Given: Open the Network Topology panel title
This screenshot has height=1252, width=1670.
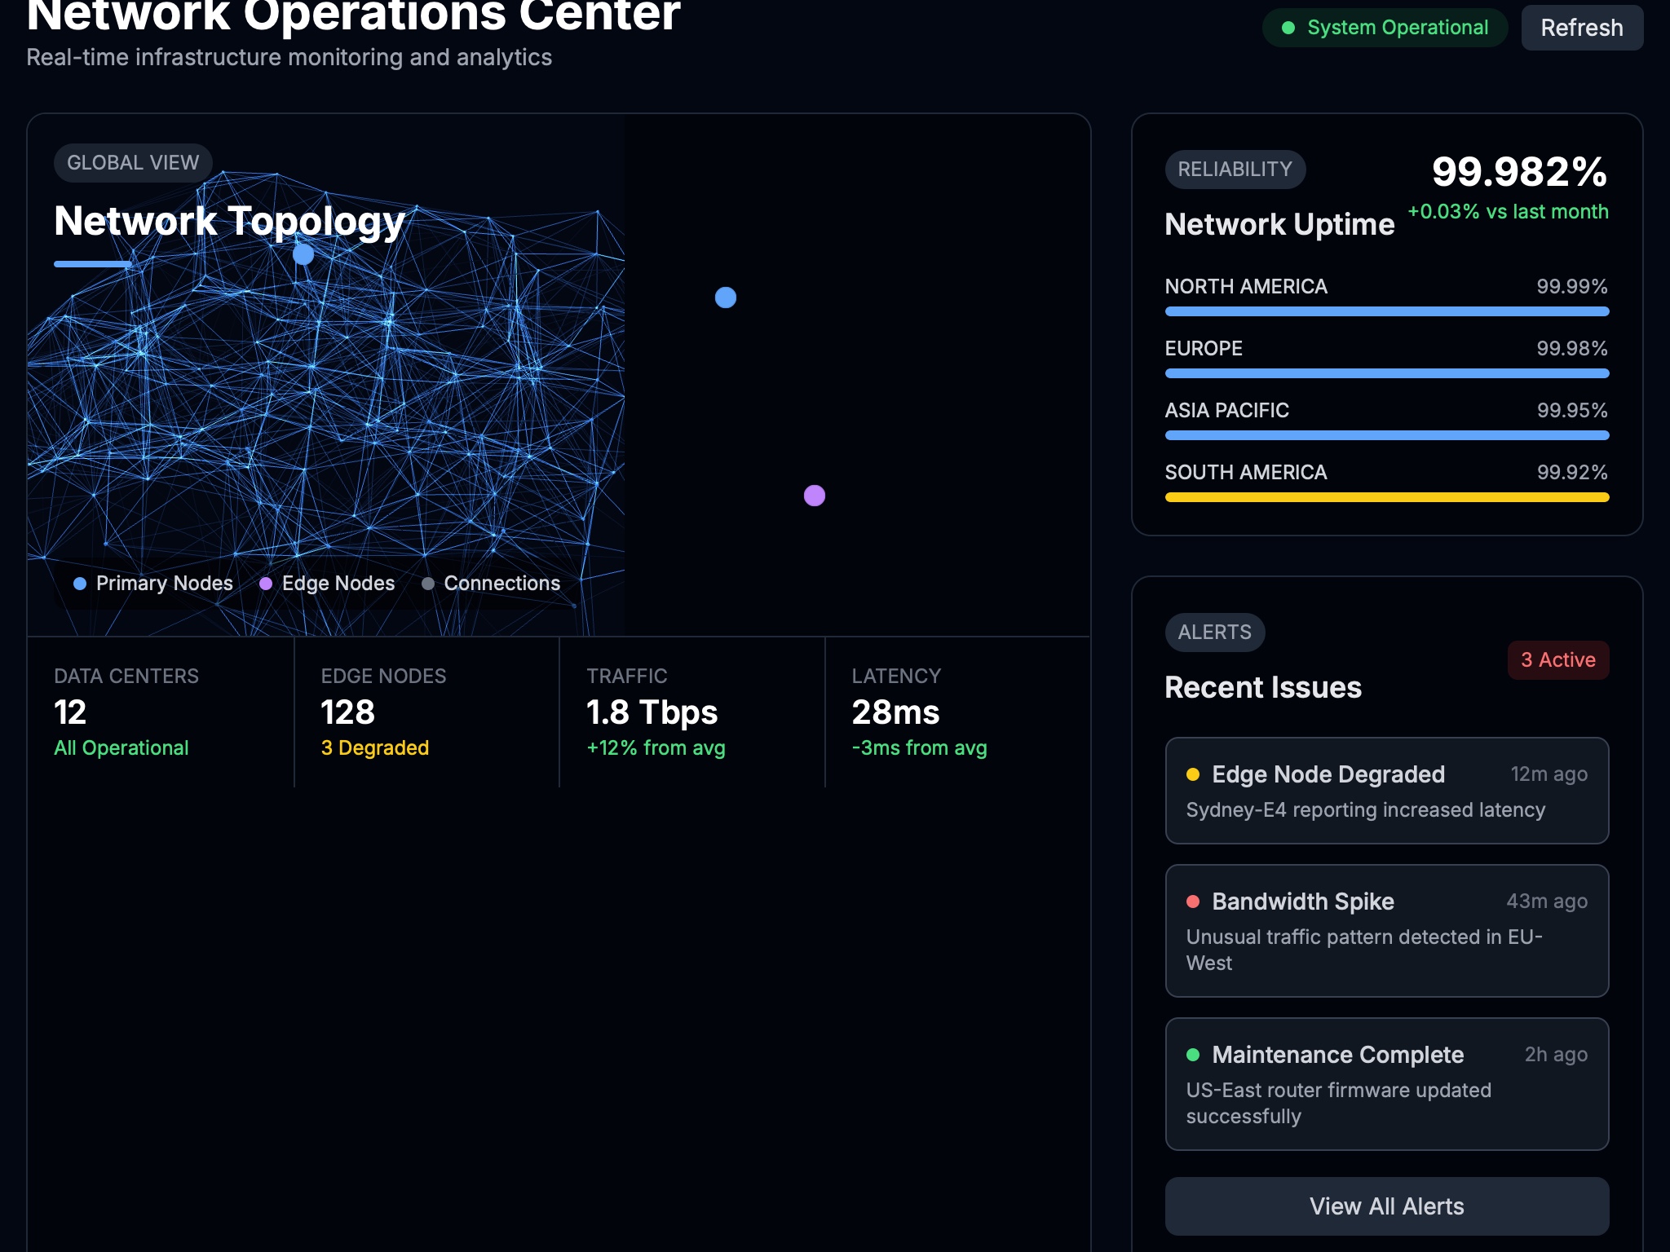Looking at the screenshot, I should 228,220.
